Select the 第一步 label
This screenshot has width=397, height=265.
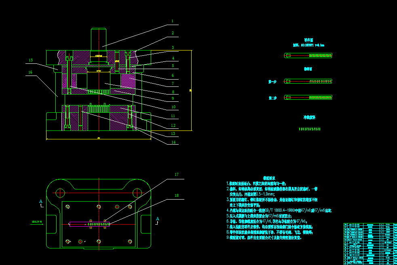[272, 82]
